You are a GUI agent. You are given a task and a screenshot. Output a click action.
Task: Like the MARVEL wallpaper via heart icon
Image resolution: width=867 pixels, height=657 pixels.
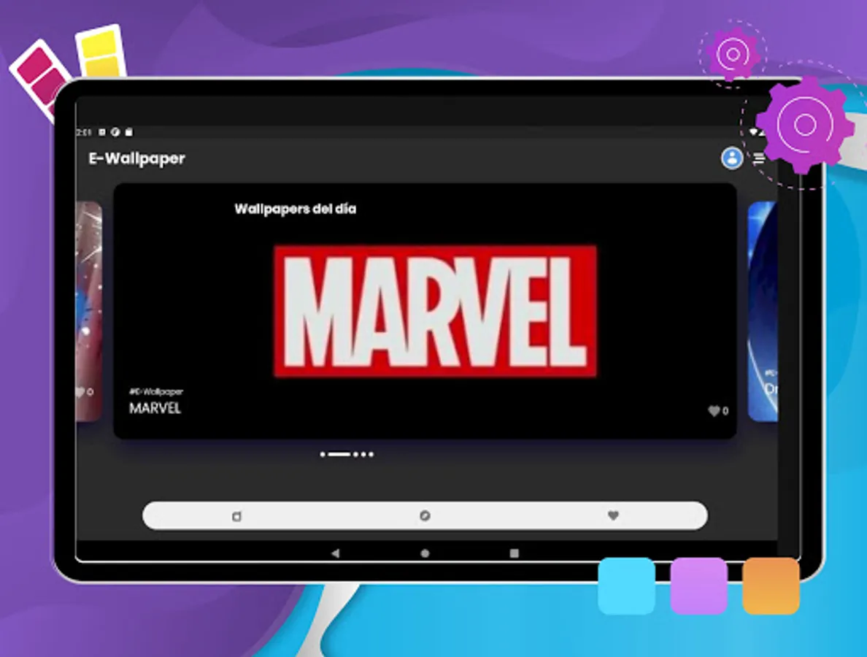click(714, 411)
